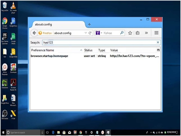Click the br.hao123.com value cell
The height and width of the screenshot is (136, 181).
pos(134,56)
